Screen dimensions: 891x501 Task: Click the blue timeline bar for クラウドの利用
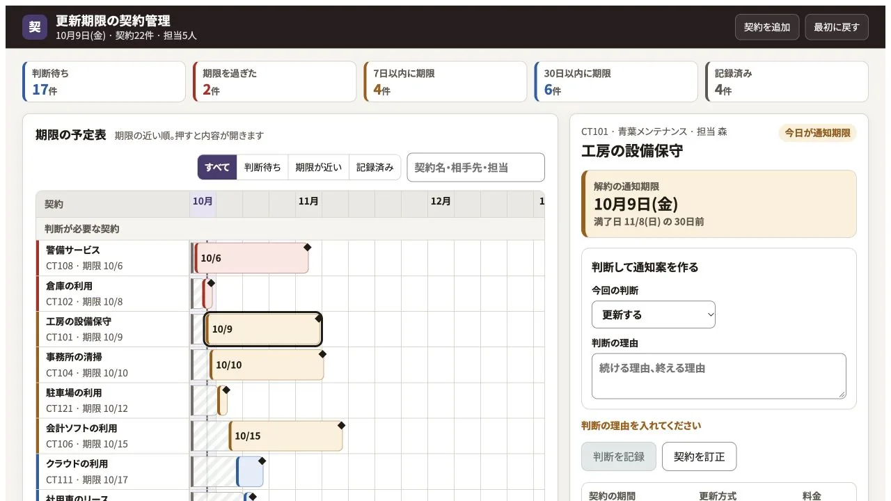(x=250, y=471)
